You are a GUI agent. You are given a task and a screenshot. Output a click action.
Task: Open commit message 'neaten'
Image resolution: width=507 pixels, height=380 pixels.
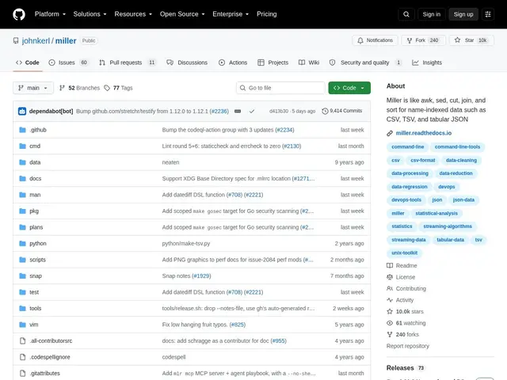coord(170,162)
